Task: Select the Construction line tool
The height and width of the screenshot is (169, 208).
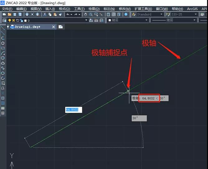Action: coord(3,33)
